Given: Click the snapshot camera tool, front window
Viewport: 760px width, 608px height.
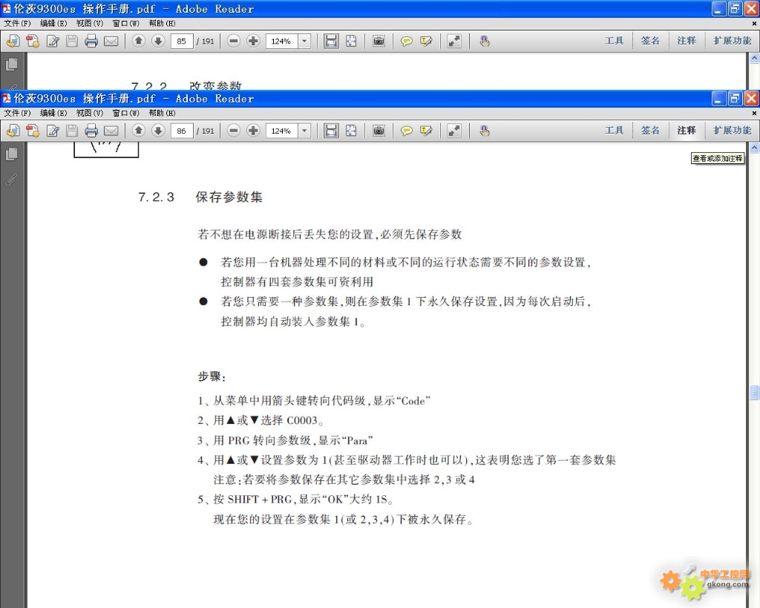Looking at the screenshot, I should point(379,131).
